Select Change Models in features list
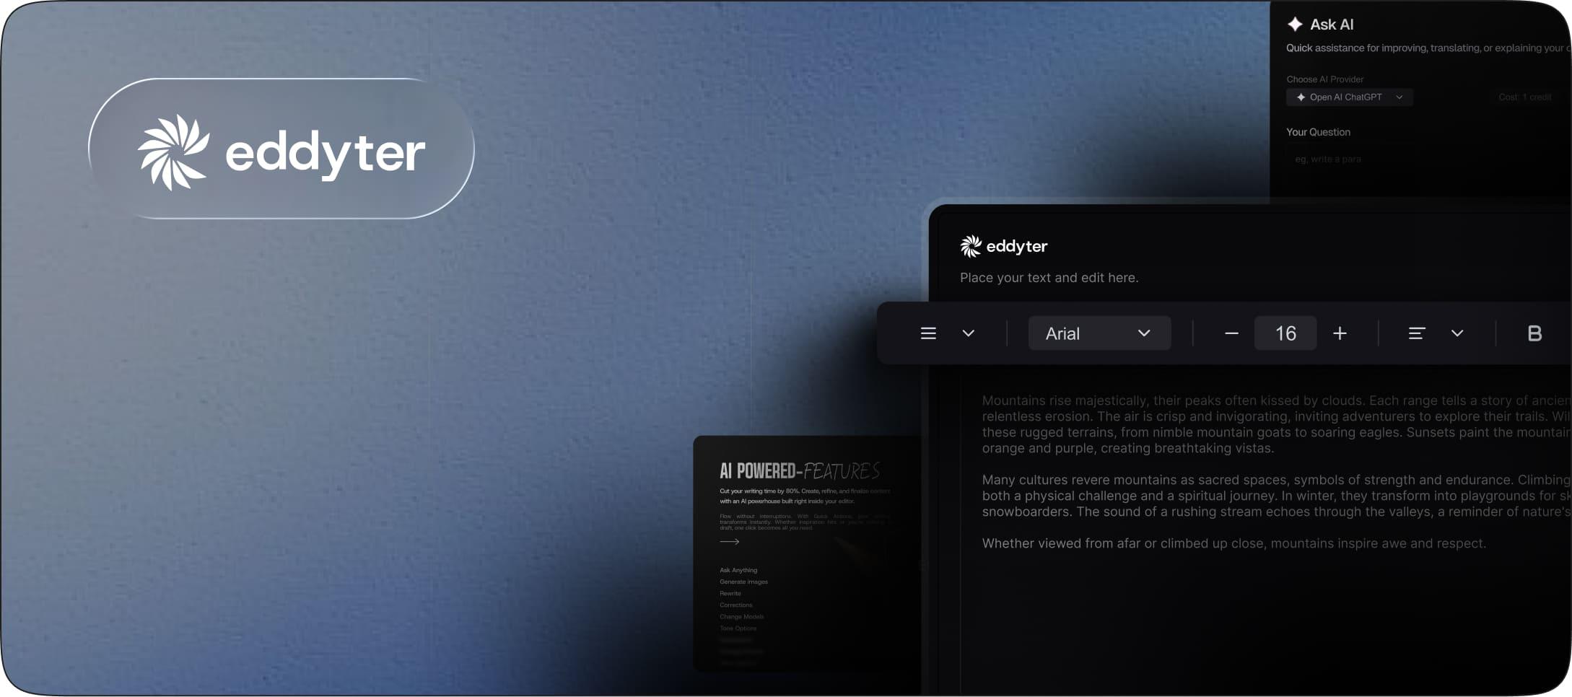The image size is (1572, 697). [x=741, y=616]
